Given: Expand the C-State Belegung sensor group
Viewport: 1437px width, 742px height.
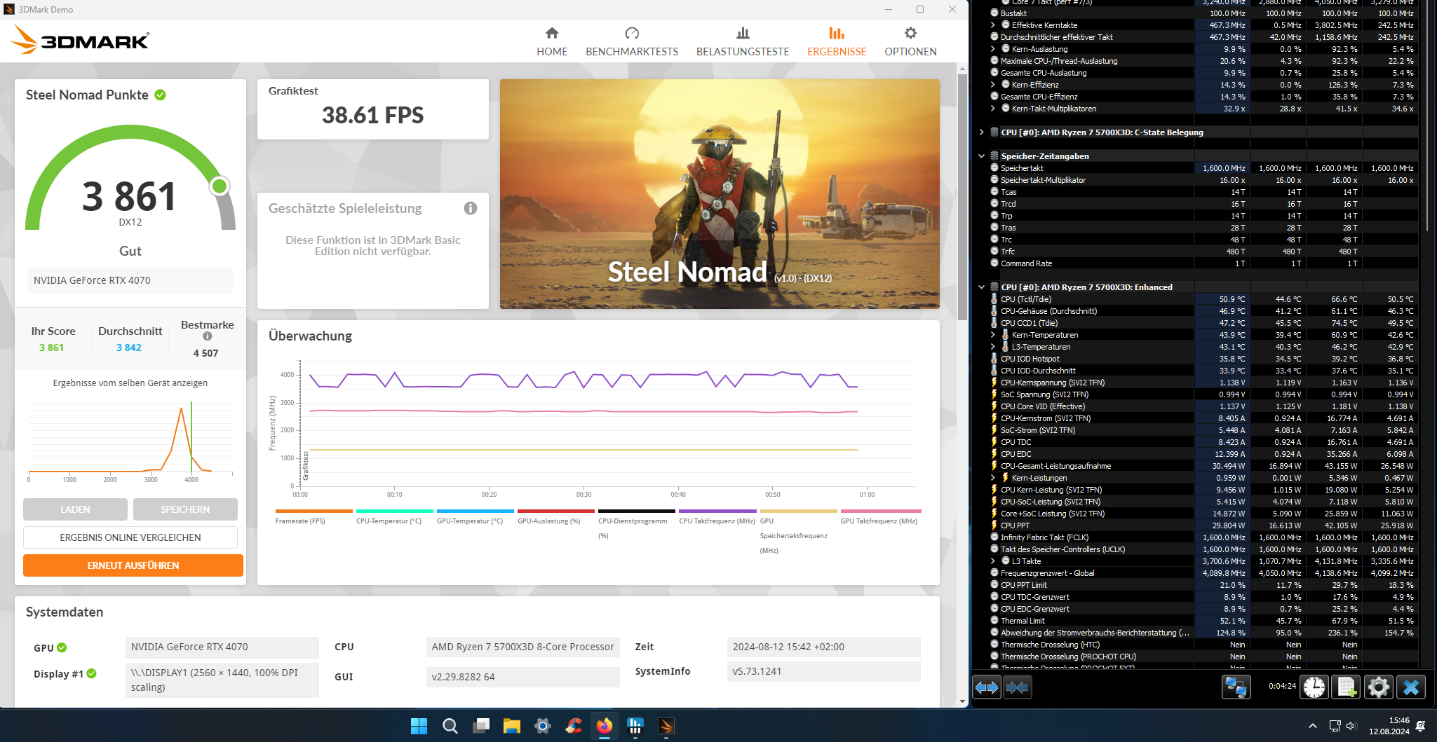Looking at the screenshot, I should 981,132.
